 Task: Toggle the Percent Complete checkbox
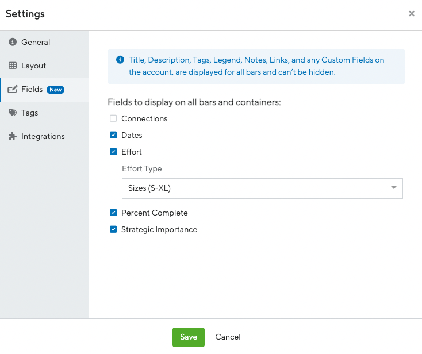click(113, 213)
